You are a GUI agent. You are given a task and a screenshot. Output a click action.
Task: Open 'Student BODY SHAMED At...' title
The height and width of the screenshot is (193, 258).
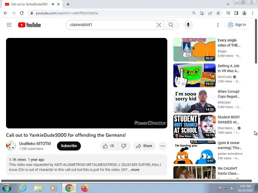(229, 119)
